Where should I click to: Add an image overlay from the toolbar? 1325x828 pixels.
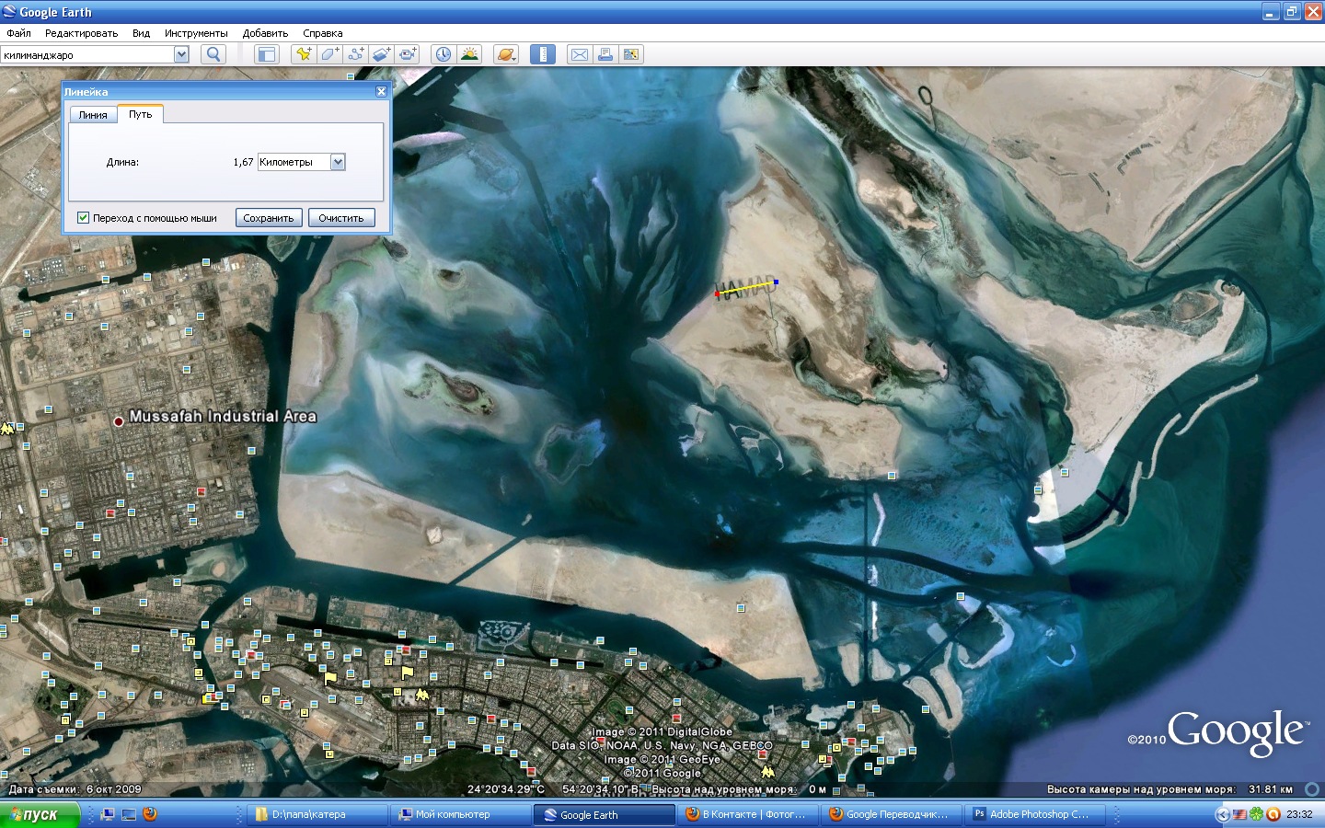coord(381,54)
